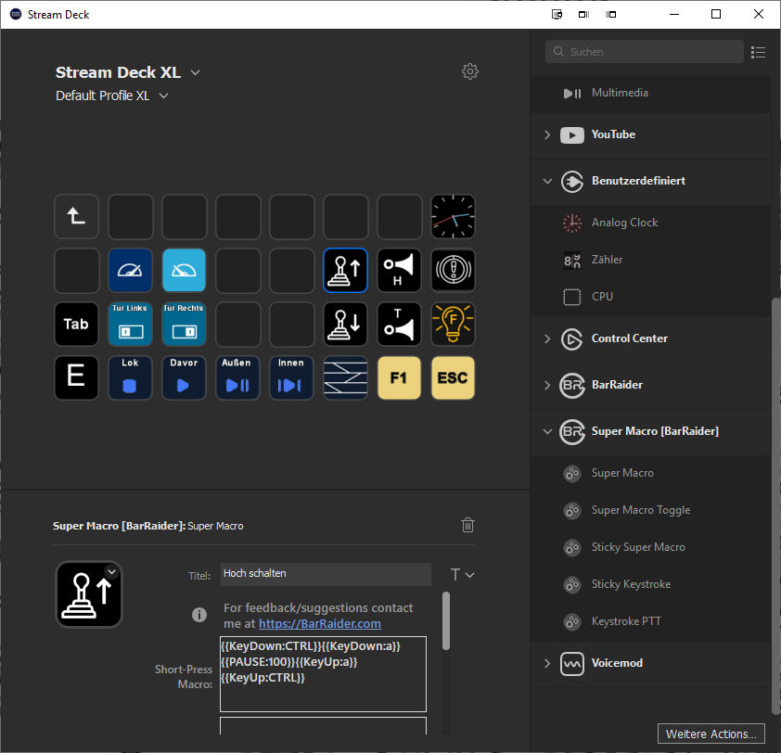Select the gear lever up key
Viewport: 781px width, 753px height.
[x=345, y=271]
